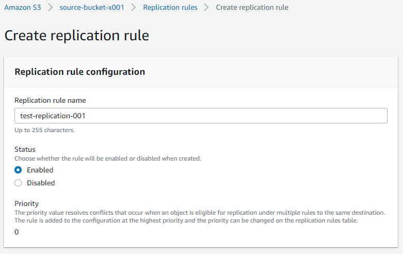This screenshot has height=254, width=403.
Task: Click the chevron separator after Replication rules
Action: pyautogui.click(x=206, y=7)
